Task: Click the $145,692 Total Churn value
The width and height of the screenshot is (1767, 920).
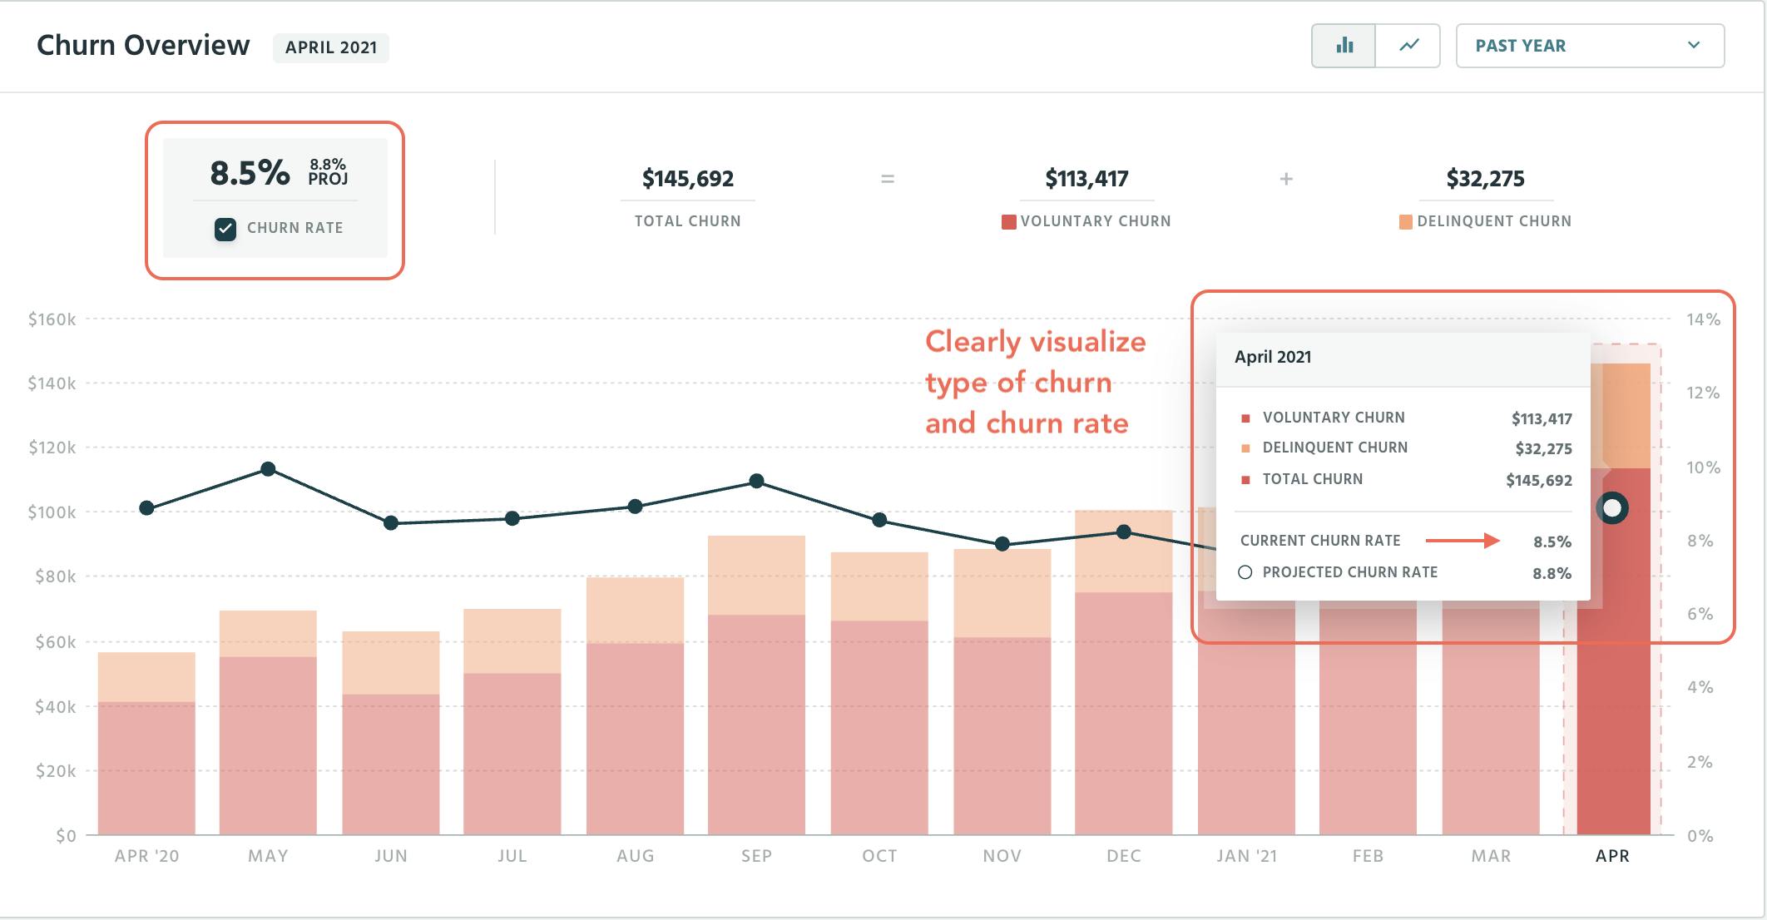Action: coord(687,179)
